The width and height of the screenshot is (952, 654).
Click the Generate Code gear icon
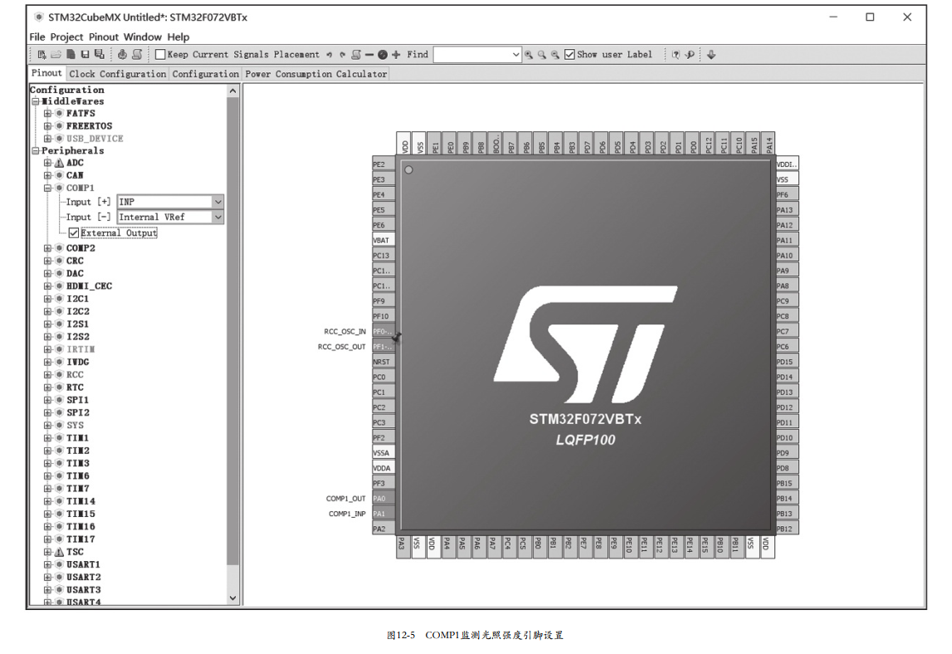tap(122, 55)
